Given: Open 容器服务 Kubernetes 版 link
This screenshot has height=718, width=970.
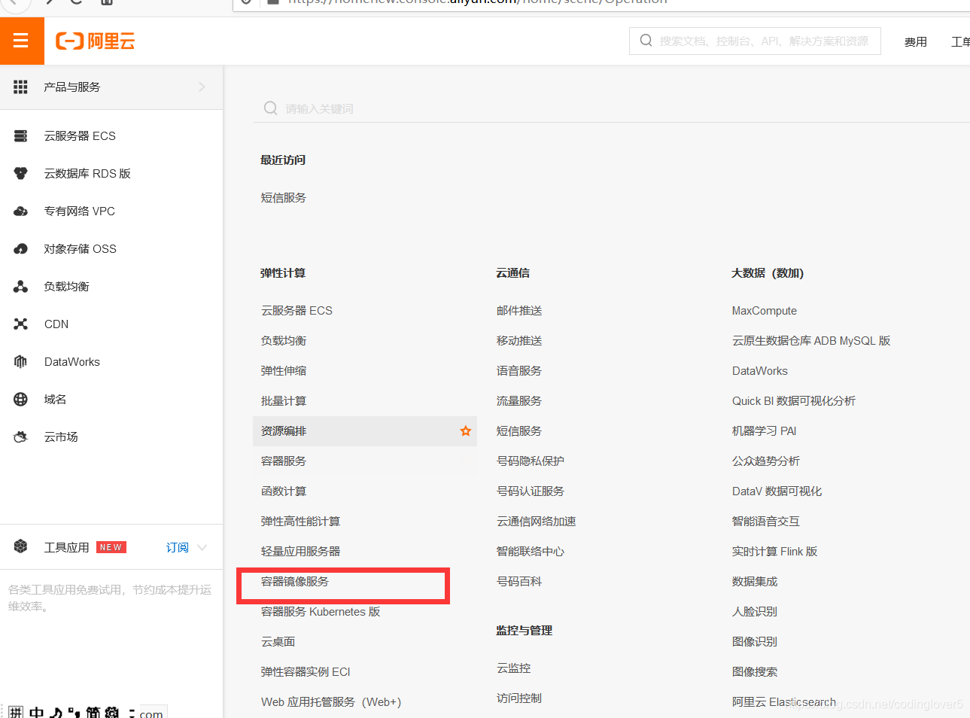Looking at the screenshot, I should click(x=321, y=612).
